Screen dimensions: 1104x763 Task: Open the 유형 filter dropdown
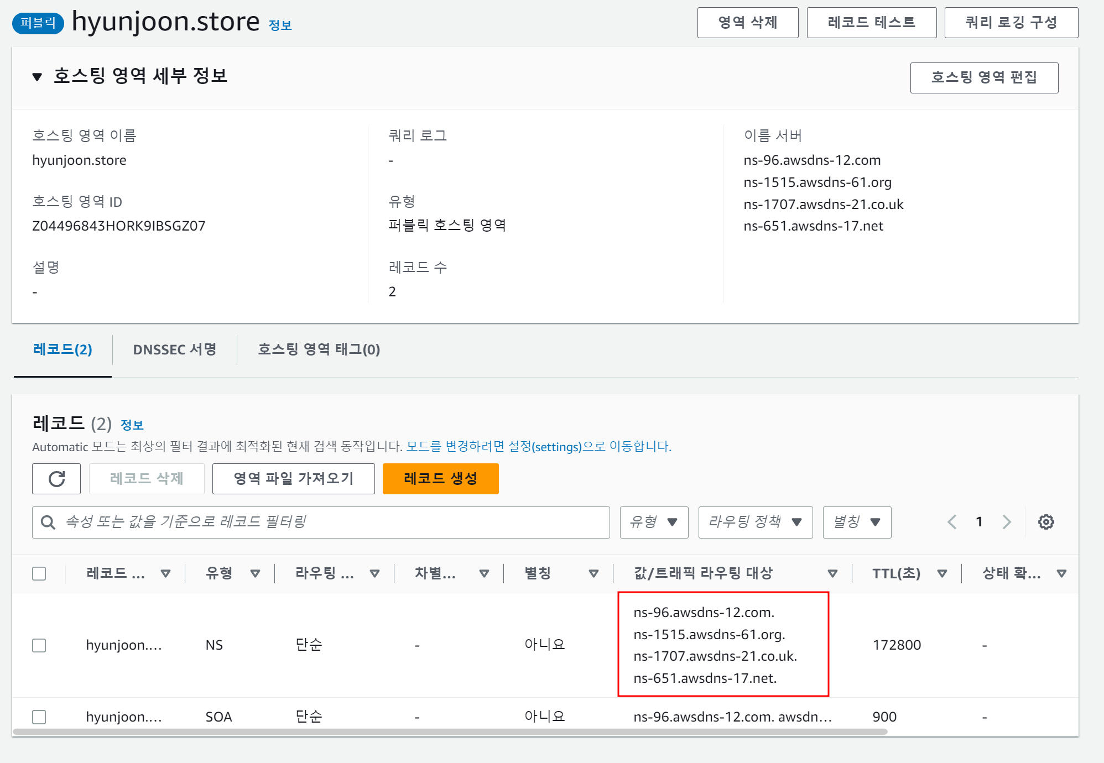(x=654, y=522)
